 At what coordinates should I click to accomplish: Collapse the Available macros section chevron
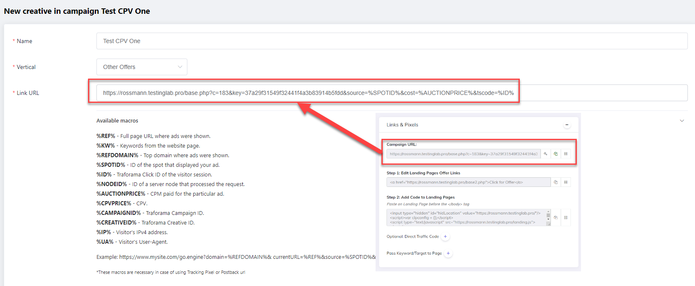pyautogui.click(x=682, y=121)
